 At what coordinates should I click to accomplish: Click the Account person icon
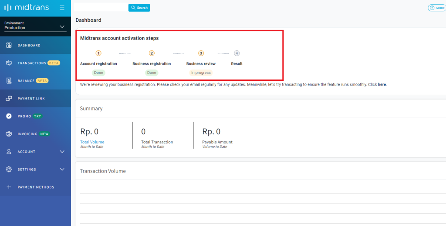click(9, 152)
